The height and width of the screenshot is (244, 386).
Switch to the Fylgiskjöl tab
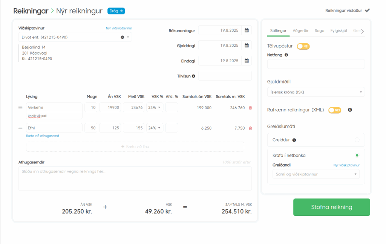(339, 31)
